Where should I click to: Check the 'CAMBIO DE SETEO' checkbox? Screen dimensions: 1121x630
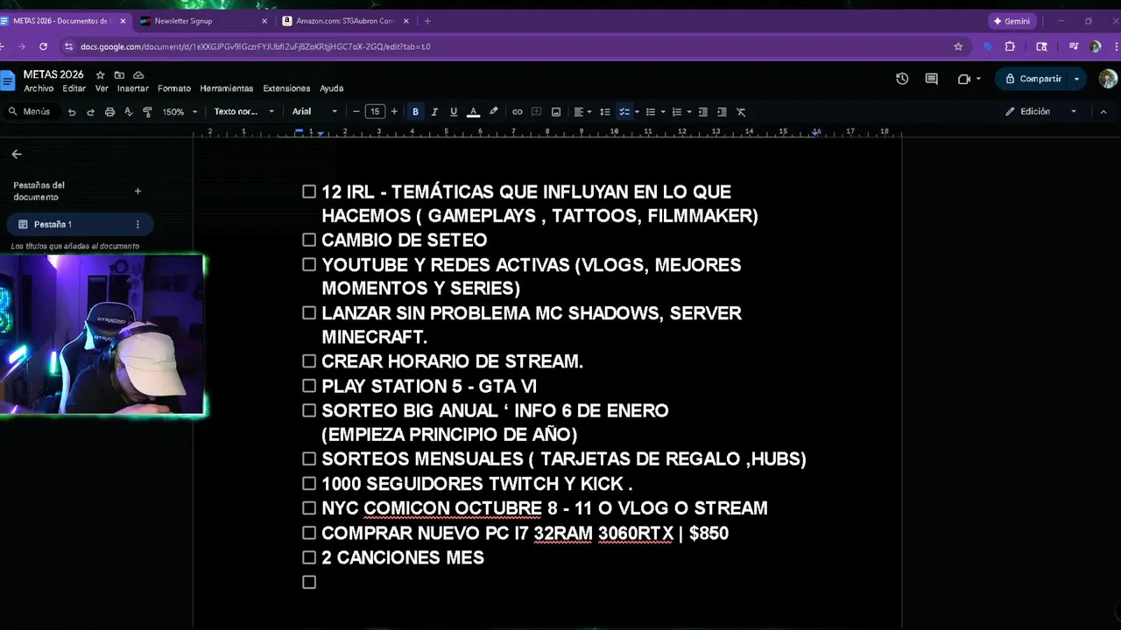309,240
